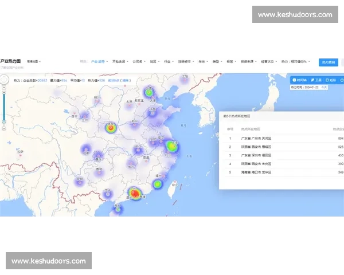Click the blue 热力查询 query button

[330, 61]
